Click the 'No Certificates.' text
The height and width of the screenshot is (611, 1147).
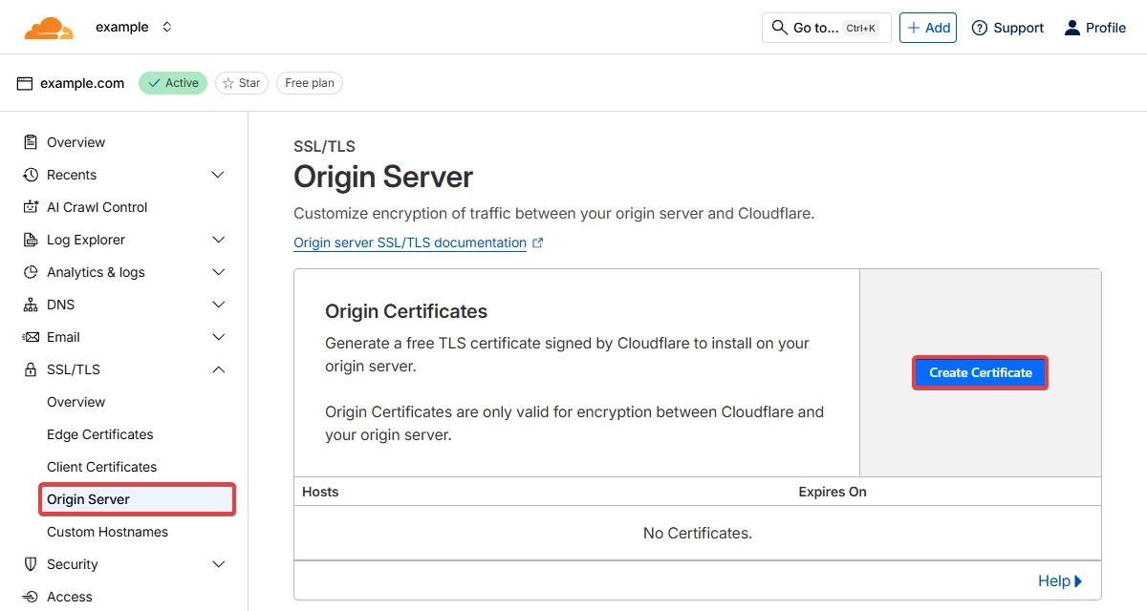[698, 533]
